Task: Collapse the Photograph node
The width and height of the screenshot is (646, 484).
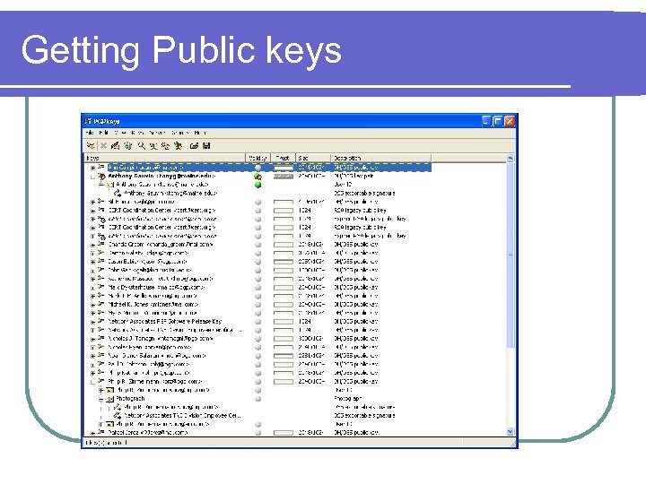Action: 100,399
